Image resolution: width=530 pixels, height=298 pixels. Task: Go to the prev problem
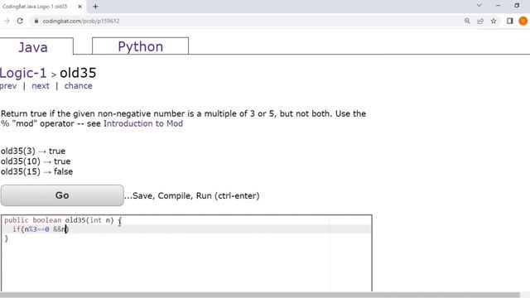(x=8, y=86)
